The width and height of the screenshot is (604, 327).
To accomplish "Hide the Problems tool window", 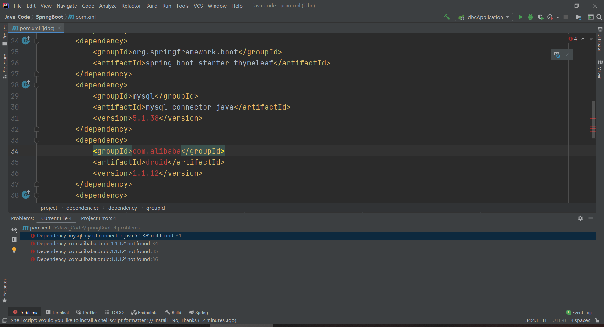I will click(x=591, y=218).
